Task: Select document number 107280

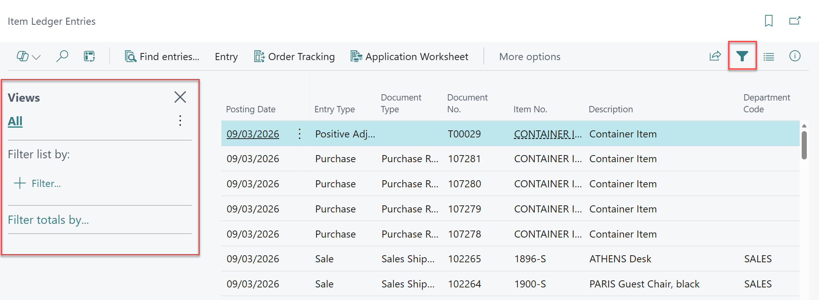Action: click(x=464, y=184)
